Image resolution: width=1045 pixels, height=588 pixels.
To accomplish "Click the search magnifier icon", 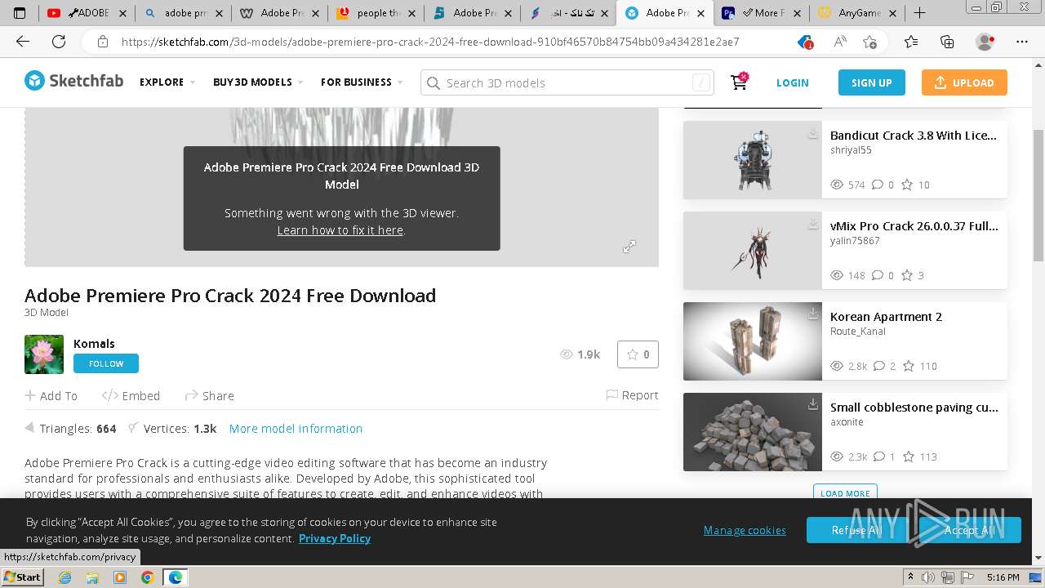I will point(433,83).
